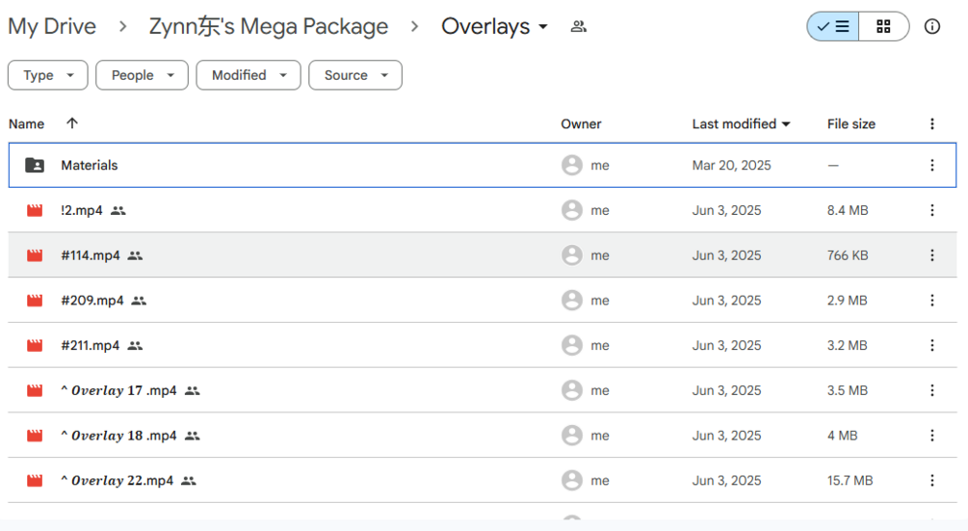Navigate to Zynn东's Mega Package folder

click(269, 27)
